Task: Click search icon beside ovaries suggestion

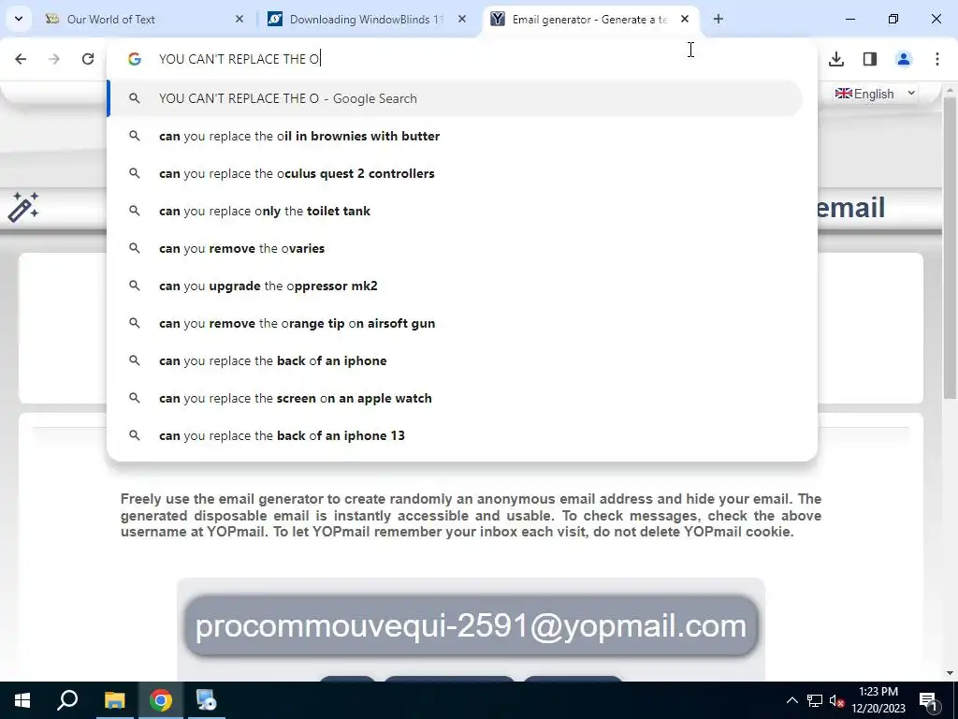Action: [135, 248]
